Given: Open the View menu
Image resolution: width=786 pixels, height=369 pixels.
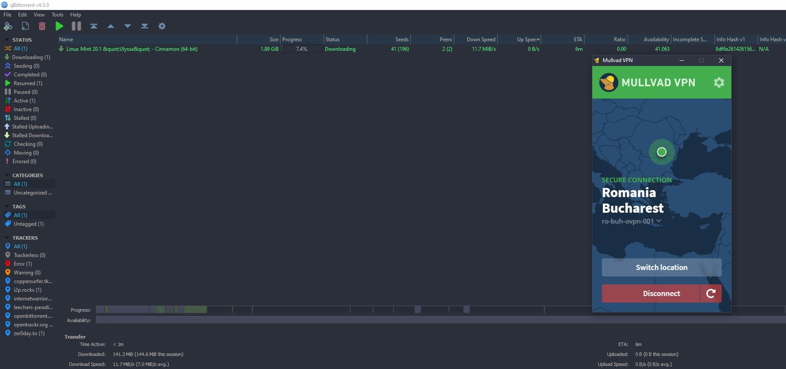Looking at the screenshot, I should point(39,15).
